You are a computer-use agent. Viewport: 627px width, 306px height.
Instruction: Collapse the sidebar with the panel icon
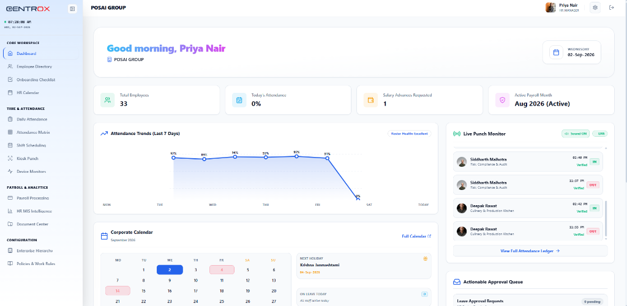point(72,9)
